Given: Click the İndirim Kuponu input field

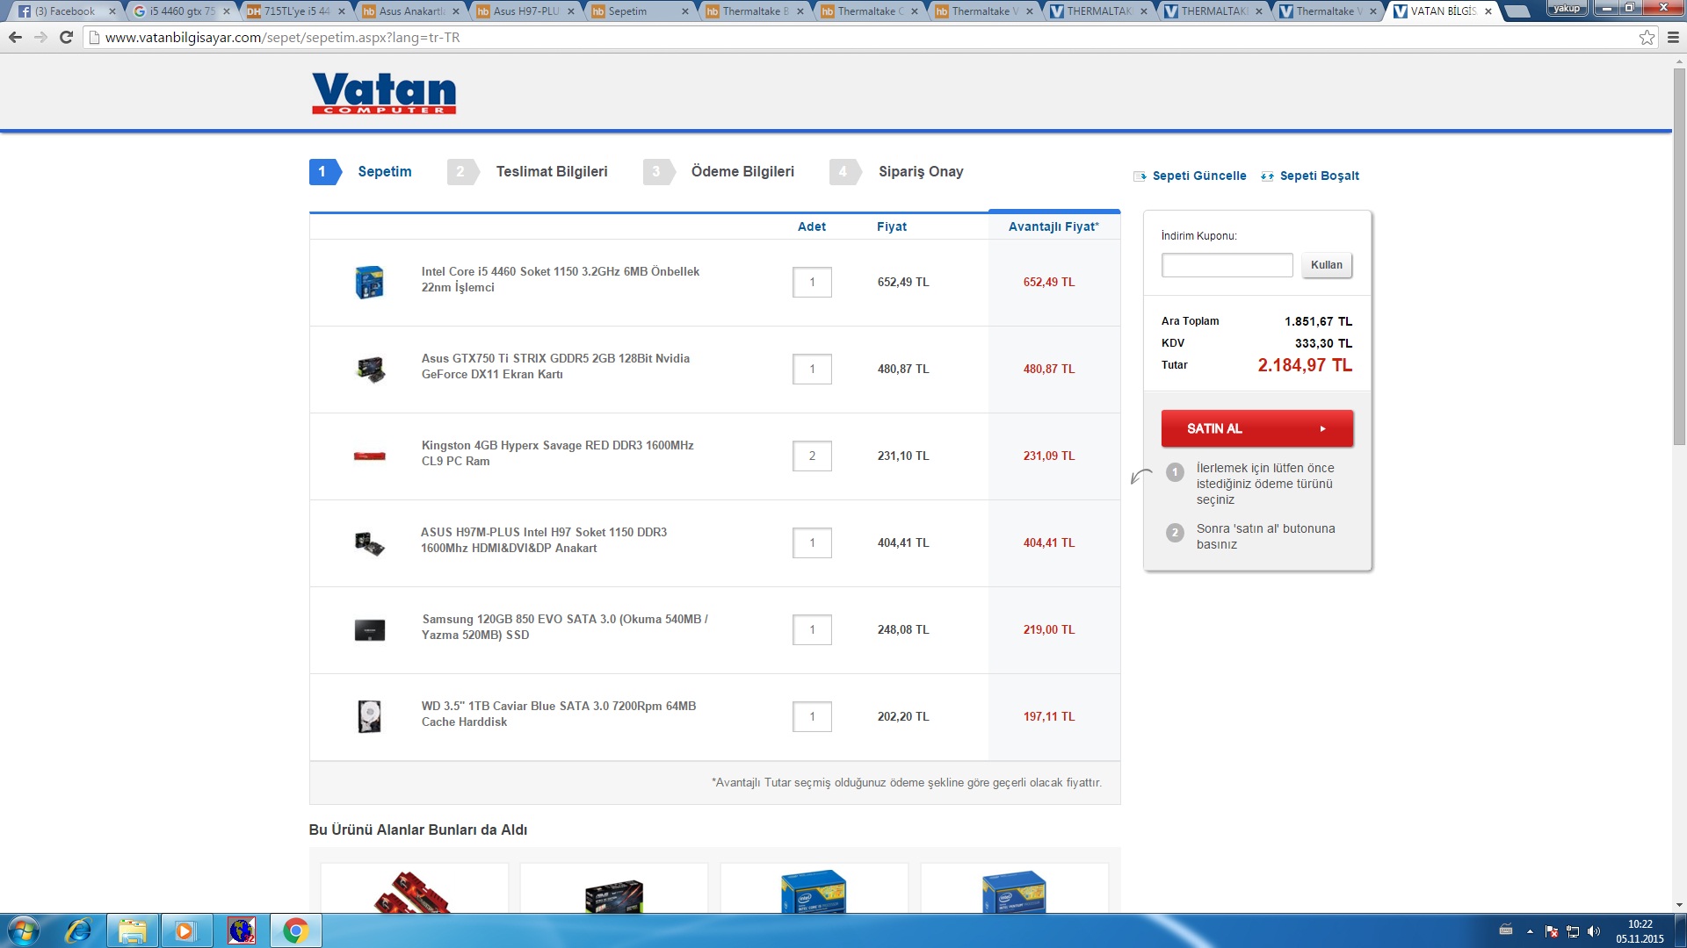Looking at the screenshot, I should pyautogui.click(x=1227, y=265).
